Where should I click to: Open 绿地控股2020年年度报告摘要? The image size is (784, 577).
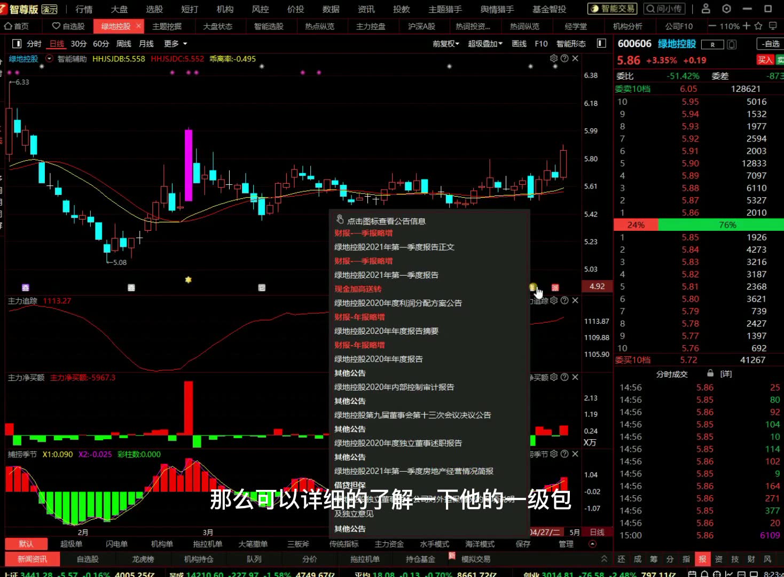(x=386, y=331)
